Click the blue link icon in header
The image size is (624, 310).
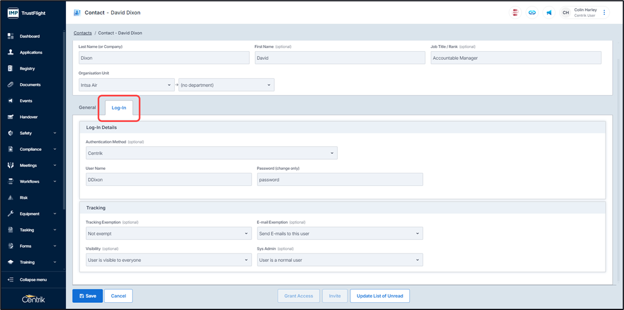click(532, 12)
